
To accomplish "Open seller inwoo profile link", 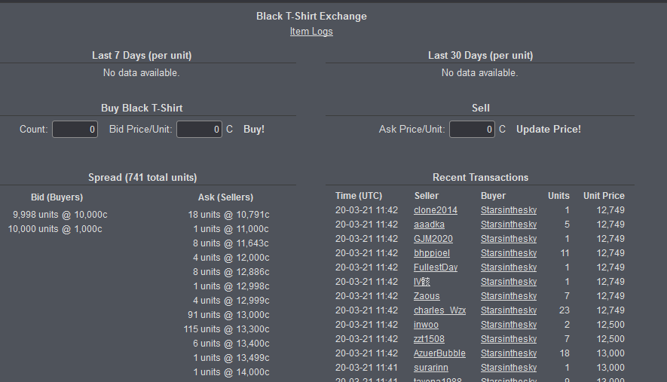I will click(x=427, y=325).
